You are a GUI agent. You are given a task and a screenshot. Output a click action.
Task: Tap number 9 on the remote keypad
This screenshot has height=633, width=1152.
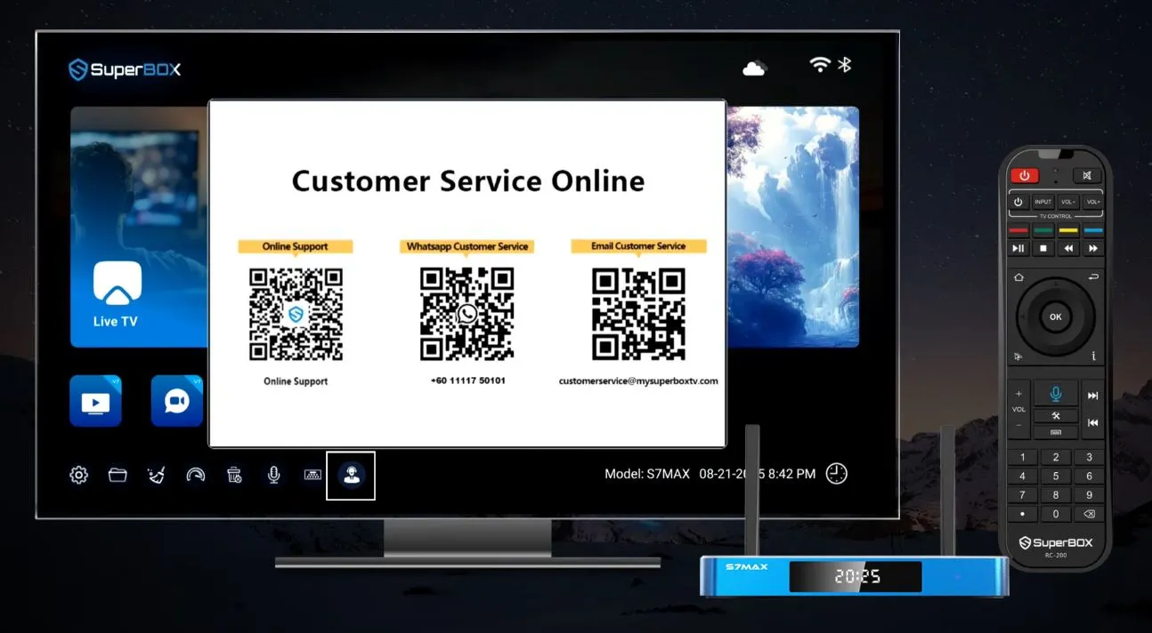pos(1089,495)
